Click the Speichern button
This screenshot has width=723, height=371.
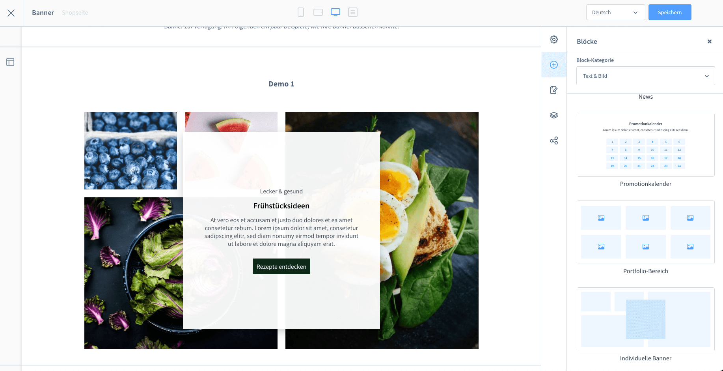click(670, 12)
